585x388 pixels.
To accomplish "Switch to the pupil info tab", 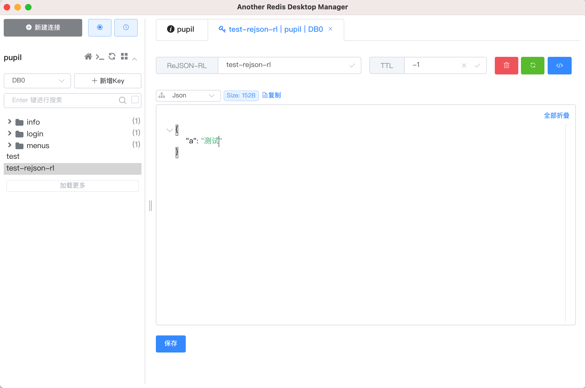I will pyautogui.click(x=182, y=30).
